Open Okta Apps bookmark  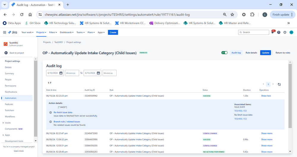pos(12,23)
